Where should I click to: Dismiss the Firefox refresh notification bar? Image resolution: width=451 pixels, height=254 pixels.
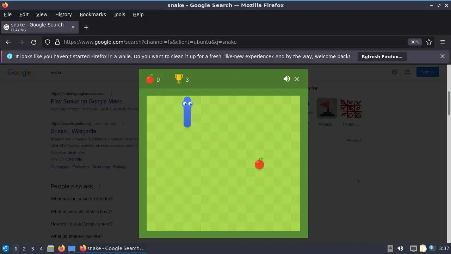443,56
